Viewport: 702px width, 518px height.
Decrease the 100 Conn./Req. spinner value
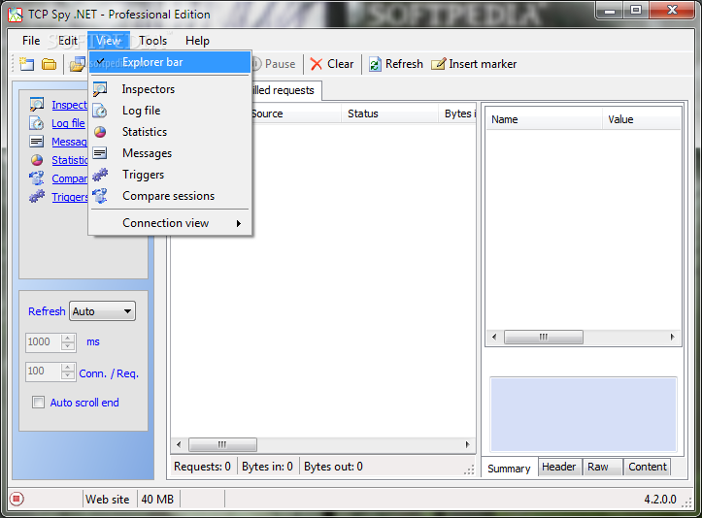(68, 375)
